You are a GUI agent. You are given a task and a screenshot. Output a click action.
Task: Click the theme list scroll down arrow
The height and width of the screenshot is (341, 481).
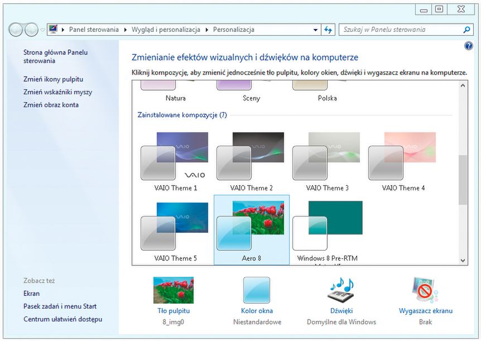click(463, 261)
